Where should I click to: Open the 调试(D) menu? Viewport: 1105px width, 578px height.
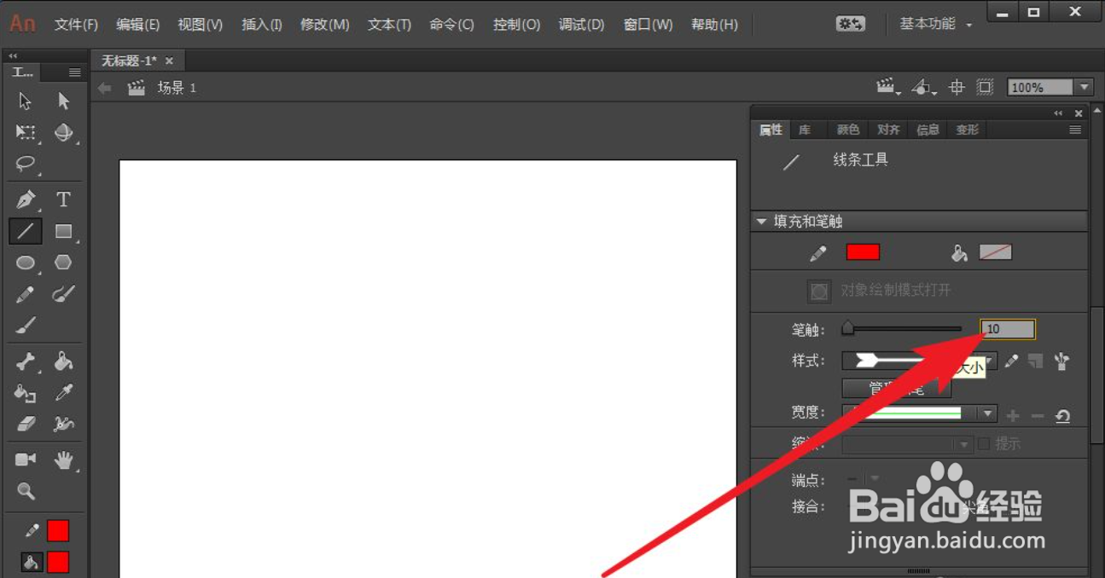581,25
